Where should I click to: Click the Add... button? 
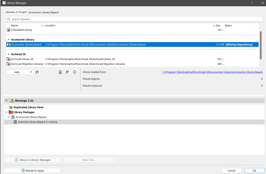(18, 72)
